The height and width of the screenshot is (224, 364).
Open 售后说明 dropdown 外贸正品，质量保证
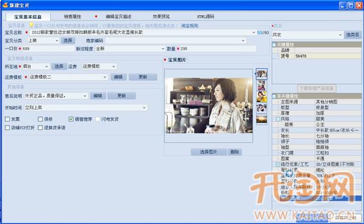coord(56,96)
